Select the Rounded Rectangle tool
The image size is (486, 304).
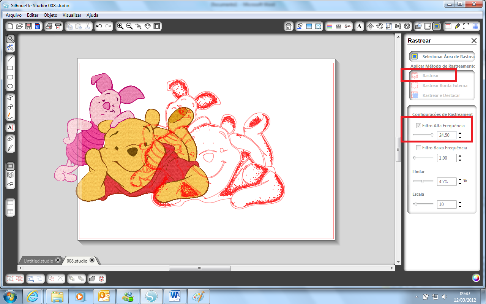10,77
